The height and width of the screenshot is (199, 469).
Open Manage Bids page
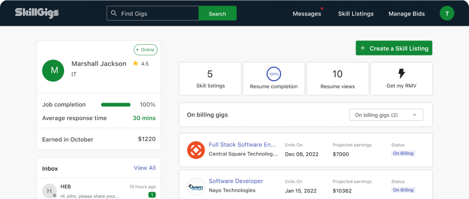tap(406, 14)
